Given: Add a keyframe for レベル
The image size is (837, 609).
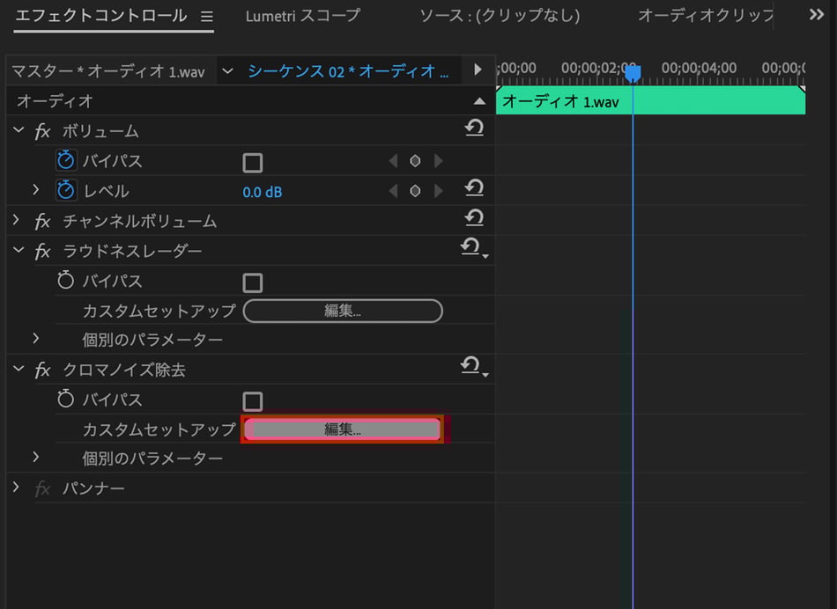Looking at the screenshot, I should (415, 191).
